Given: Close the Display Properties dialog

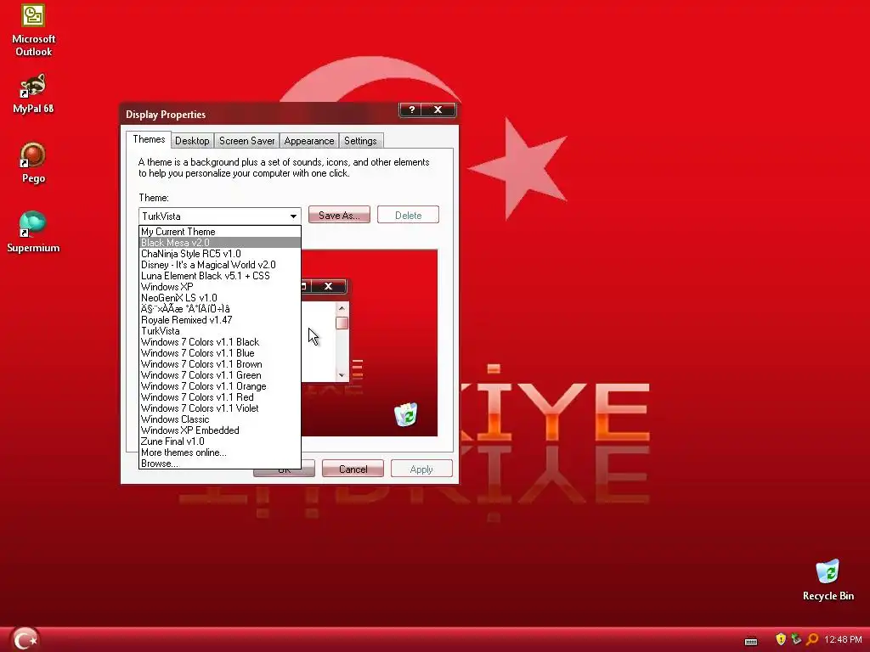Looking at the screenshot, I should [438, 110].
